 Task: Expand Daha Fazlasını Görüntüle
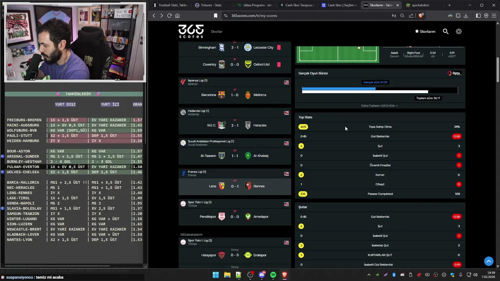click(x=379, y=106)
